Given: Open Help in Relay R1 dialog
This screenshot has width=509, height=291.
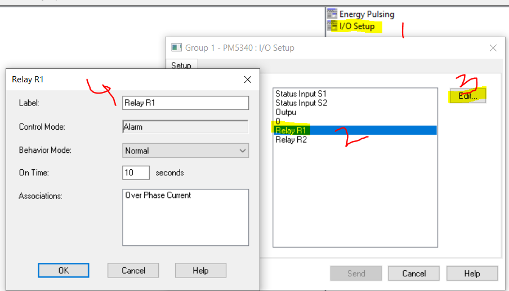Looking at the screenshot, I should click(200, 270).
